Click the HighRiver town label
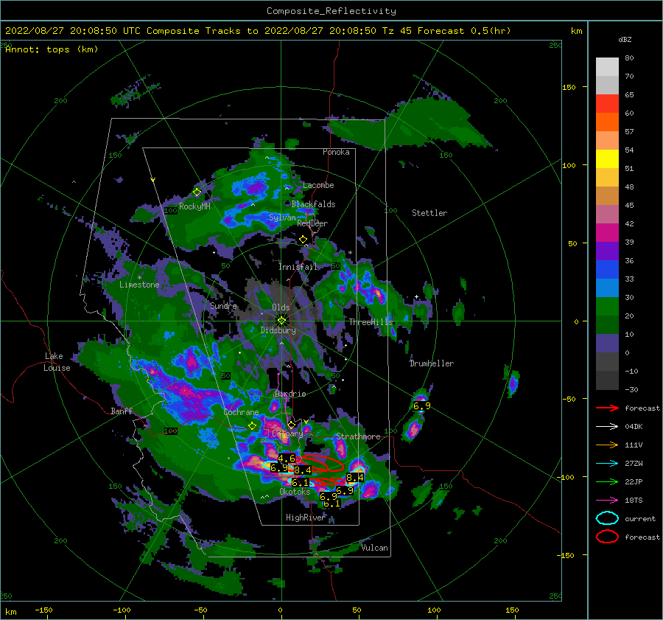663x620 pixels. click(x=305, y=518)
